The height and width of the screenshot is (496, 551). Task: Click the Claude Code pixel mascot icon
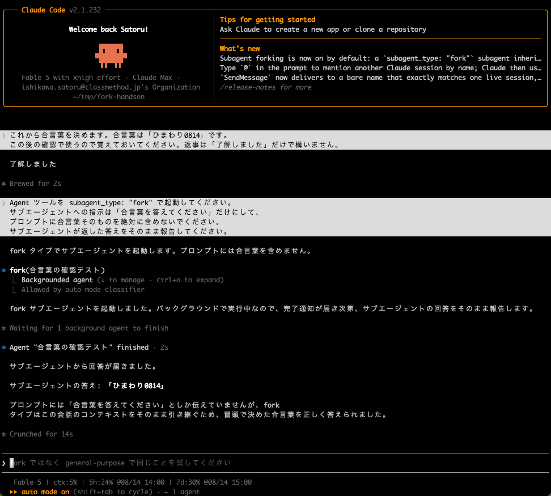111,56
